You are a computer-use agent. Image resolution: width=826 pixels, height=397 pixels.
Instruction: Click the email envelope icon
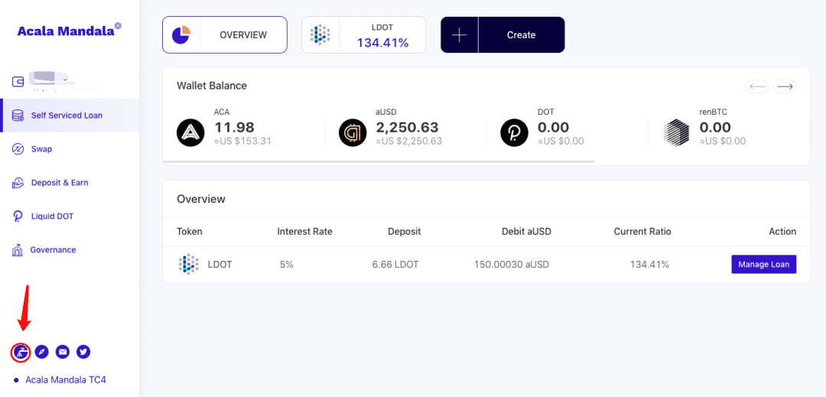pyautogui.click(x=63, y=352)
